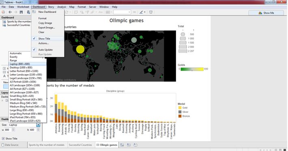
Task: Toggle Show Title checkbox in bottom-left panel
Action: (3, 138)
